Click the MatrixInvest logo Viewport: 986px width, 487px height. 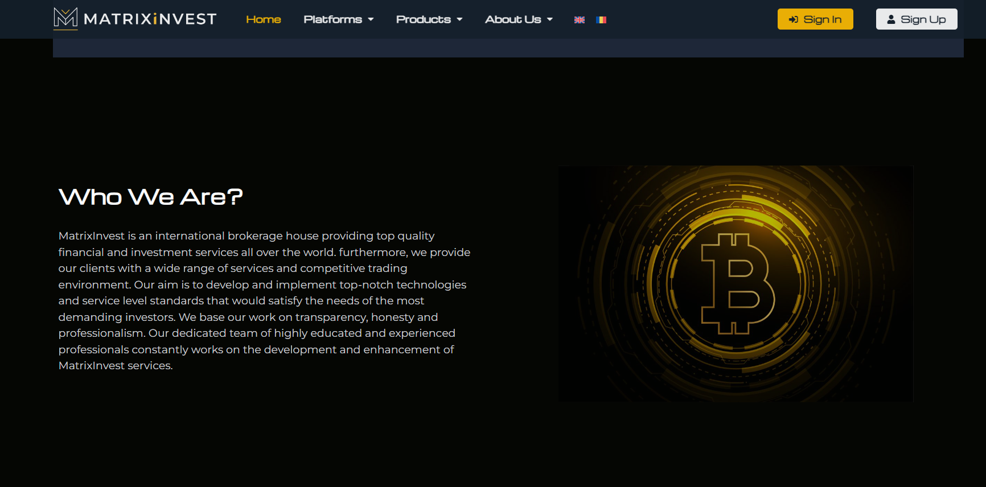tap(135, 19)
